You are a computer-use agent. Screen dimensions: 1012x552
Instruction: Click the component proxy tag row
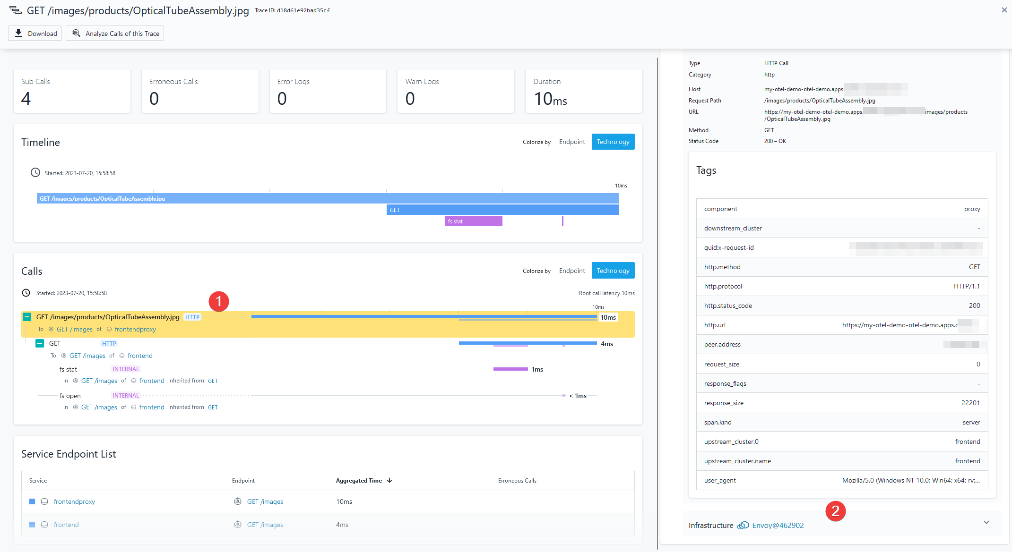click(842, 209)
